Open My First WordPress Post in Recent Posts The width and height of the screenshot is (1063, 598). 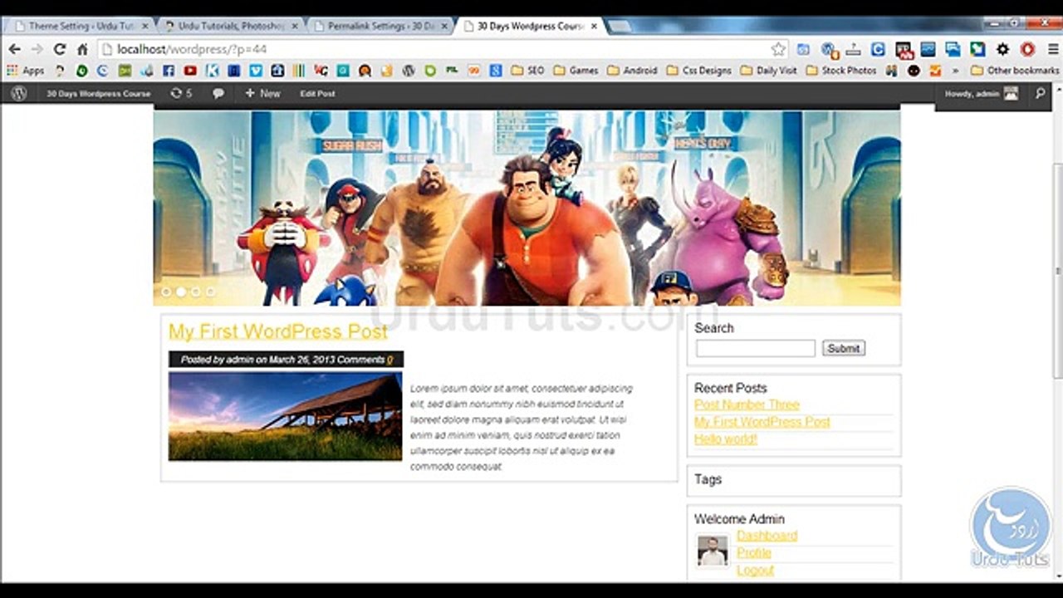(x=762, y=422)
